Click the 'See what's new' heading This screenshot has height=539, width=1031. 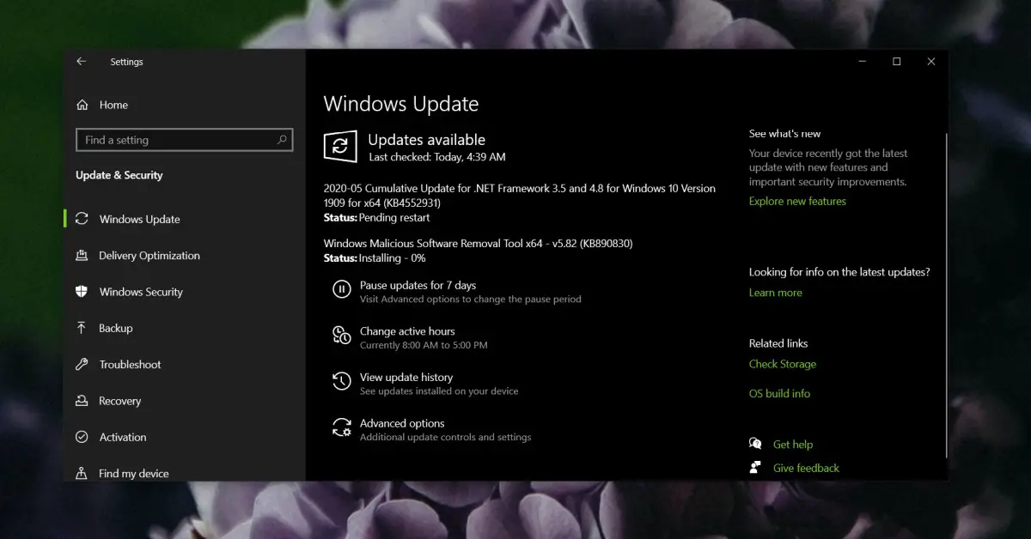(x=784, y=134)
